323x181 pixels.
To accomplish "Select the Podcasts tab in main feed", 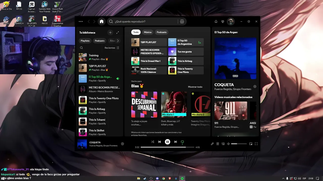I will pos(161,32).
